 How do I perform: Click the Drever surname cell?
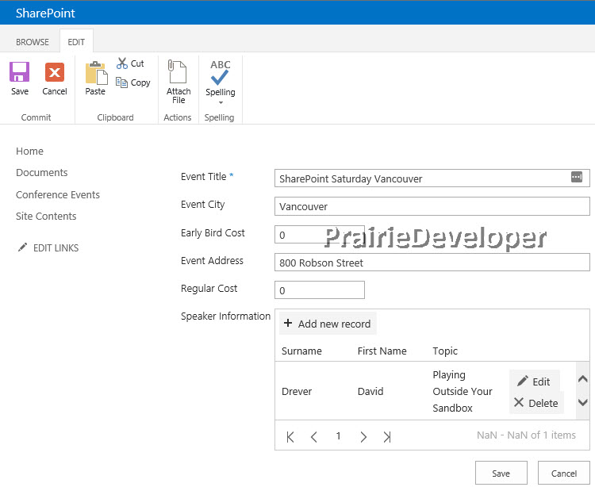tap(297, 391)
